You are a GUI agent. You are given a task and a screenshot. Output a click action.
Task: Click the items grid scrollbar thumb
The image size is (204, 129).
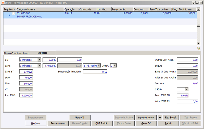pos(198,26)
